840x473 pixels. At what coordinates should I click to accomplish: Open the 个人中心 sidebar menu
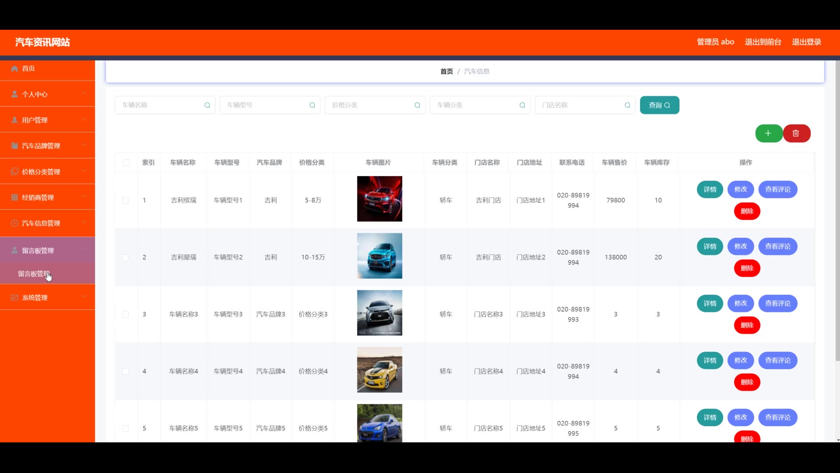point(35,94)
